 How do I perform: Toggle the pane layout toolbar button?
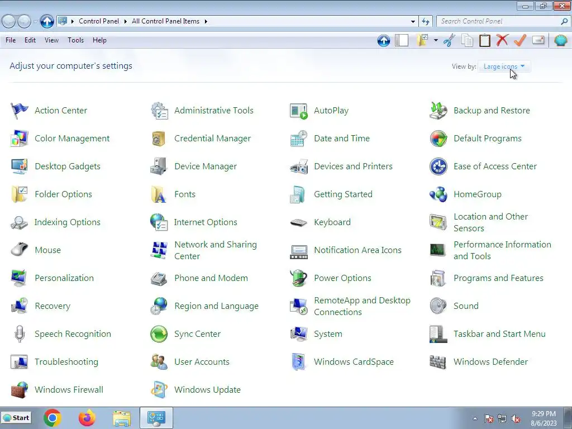tap(402, 40)
